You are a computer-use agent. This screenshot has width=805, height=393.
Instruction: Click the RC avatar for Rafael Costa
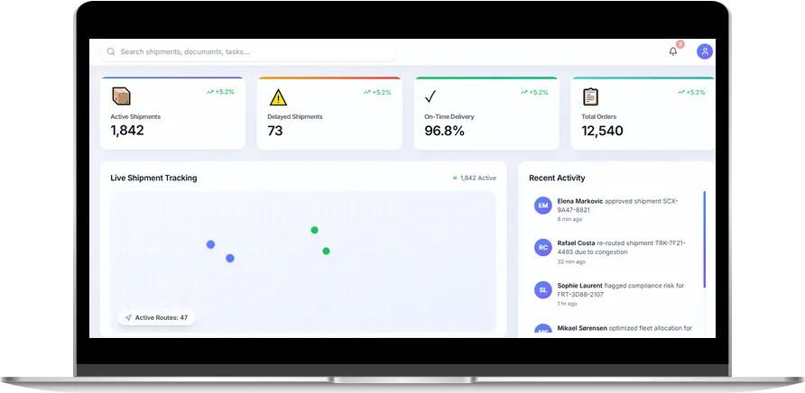pos(542,247)
